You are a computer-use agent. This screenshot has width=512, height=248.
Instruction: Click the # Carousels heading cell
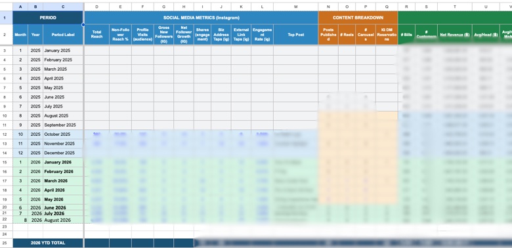click(x=366, y=35)
